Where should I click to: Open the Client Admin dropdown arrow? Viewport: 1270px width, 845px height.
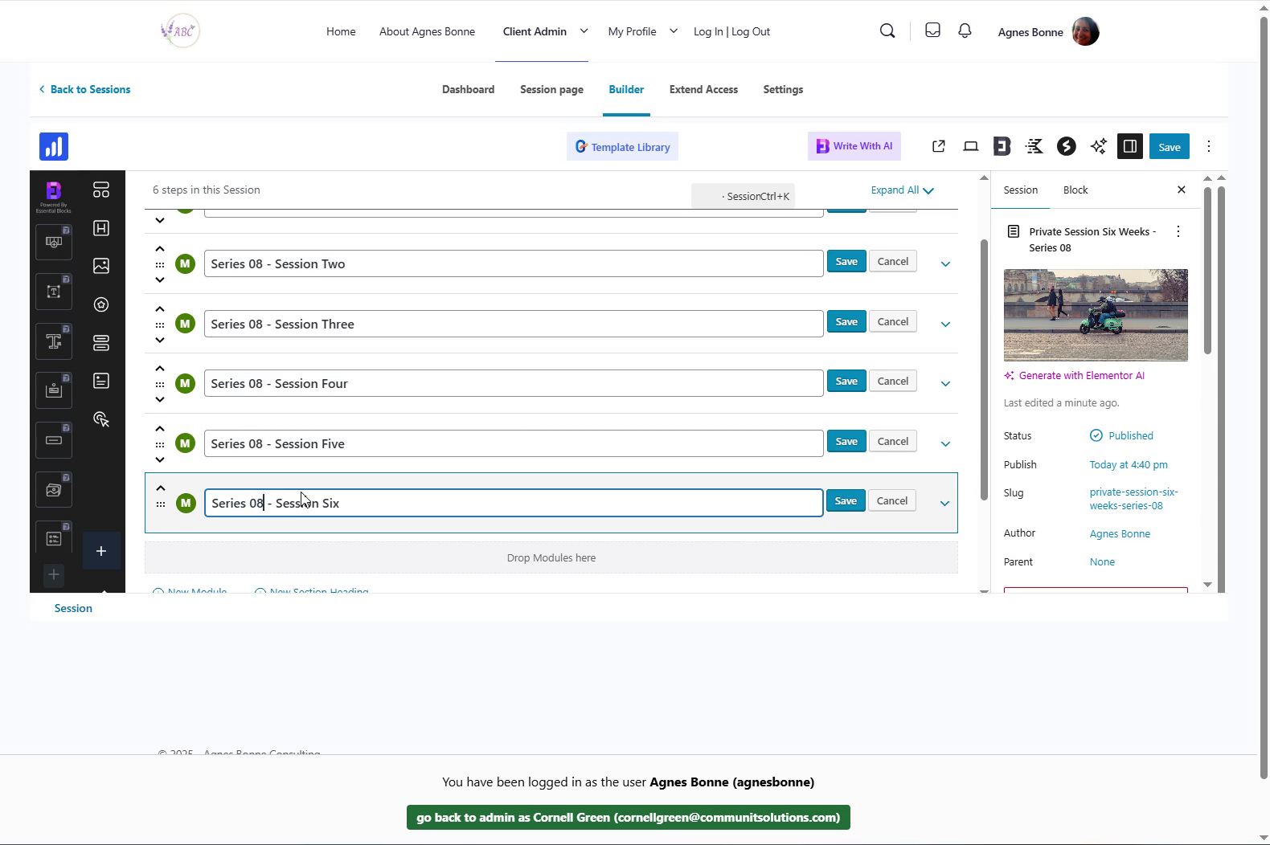(x=584, y=31)
